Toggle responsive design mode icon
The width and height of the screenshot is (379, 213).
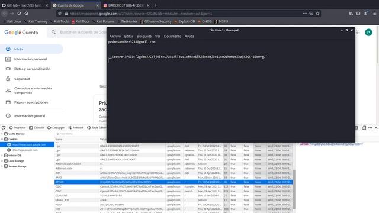364,128
